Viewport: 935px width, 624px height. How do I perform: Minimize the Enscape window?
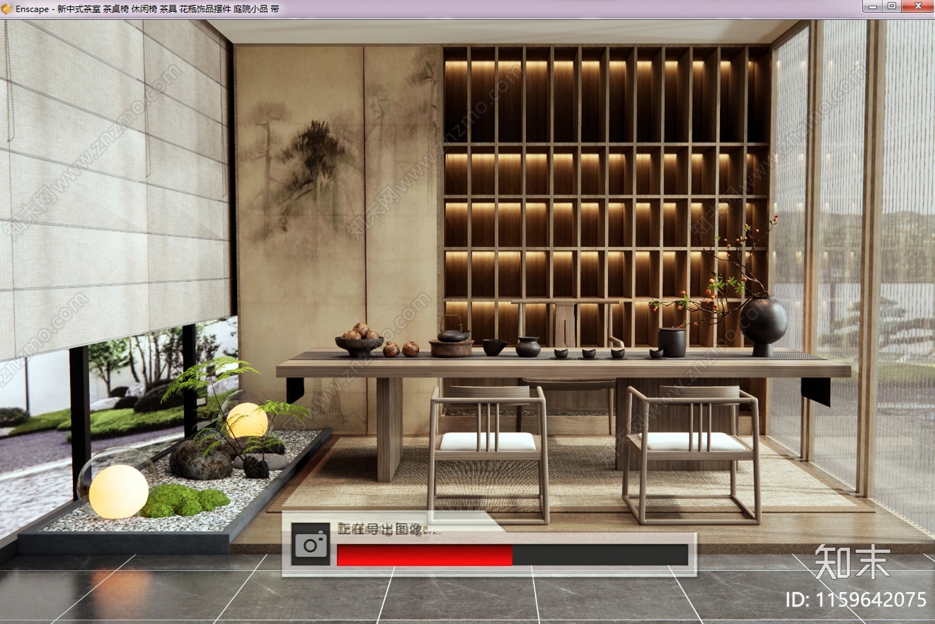point(873,6)
